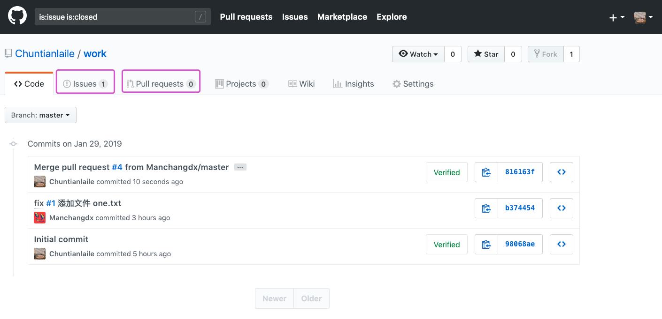Expand the plus create-new dropdown
This screenshot has width=662, height=319.
[616, 17]
